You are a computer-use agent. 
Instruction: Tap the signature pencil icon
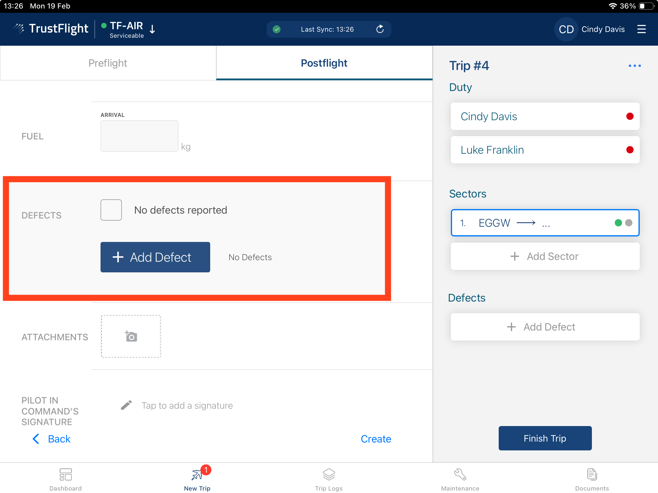(x=126, y=405)
